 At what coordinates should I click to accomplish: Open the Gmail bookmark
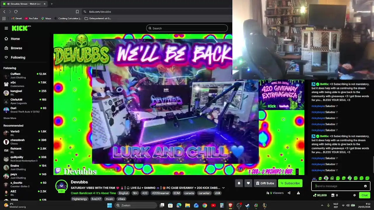pyautogui.click(x=16, y=18)
